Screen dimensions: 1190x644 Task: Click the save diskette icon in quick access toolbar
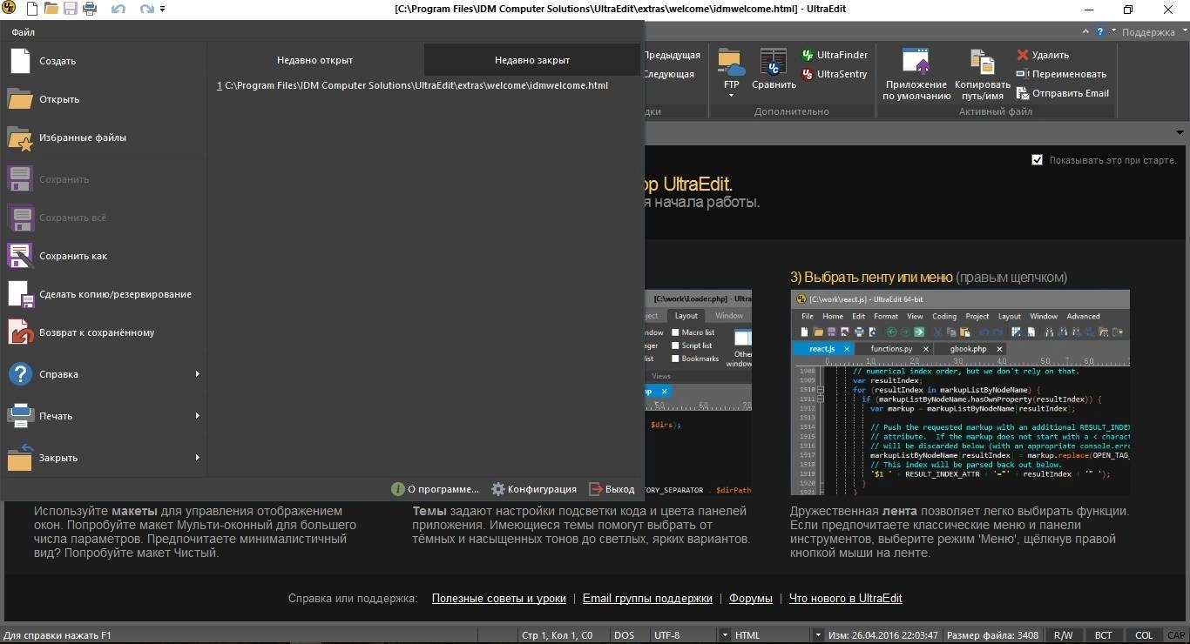(x=71, y=9)
